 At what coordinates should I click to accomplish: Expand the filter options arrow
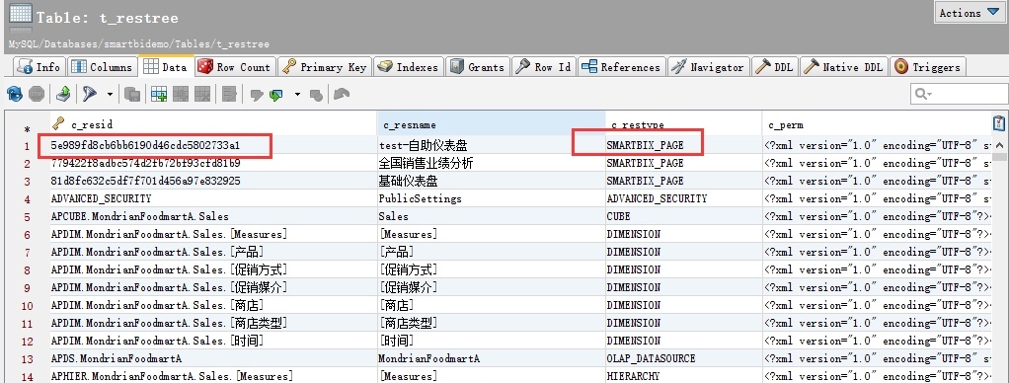coord(110,95)
